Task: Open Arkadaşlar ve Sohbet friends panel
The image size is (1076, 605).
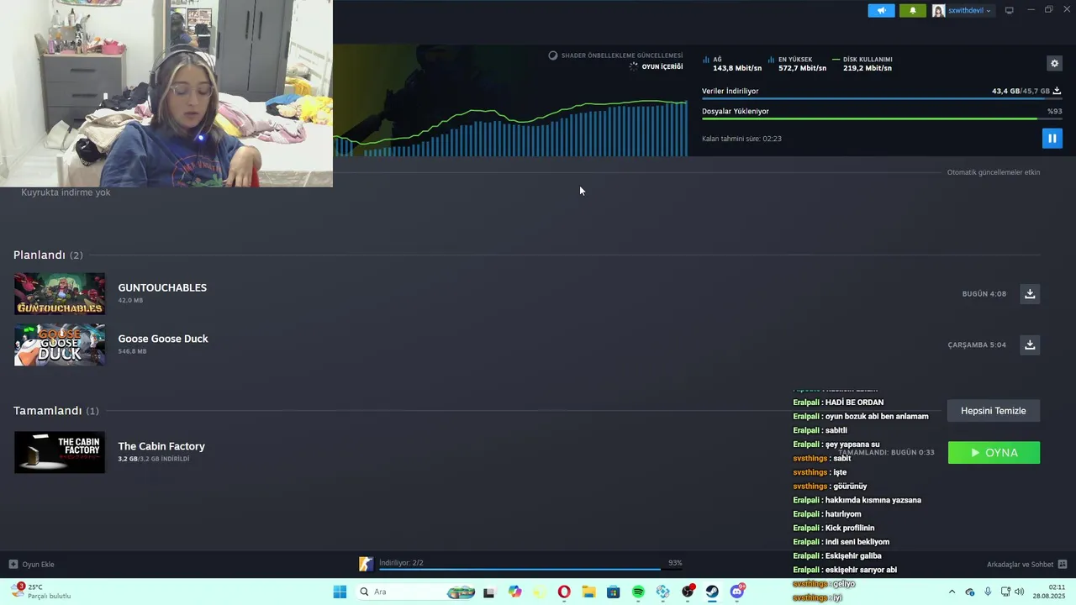Action: (1020, 565)
